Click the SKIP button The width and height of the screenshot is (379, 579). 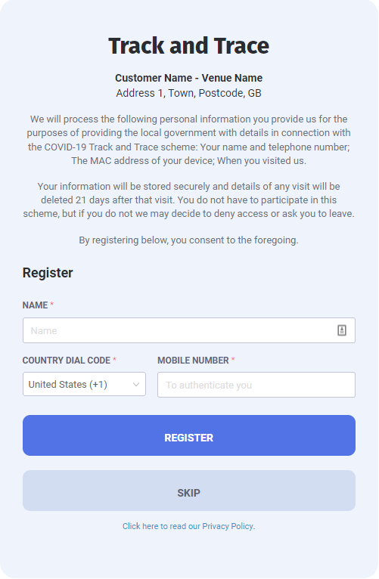tap(189, 491)
